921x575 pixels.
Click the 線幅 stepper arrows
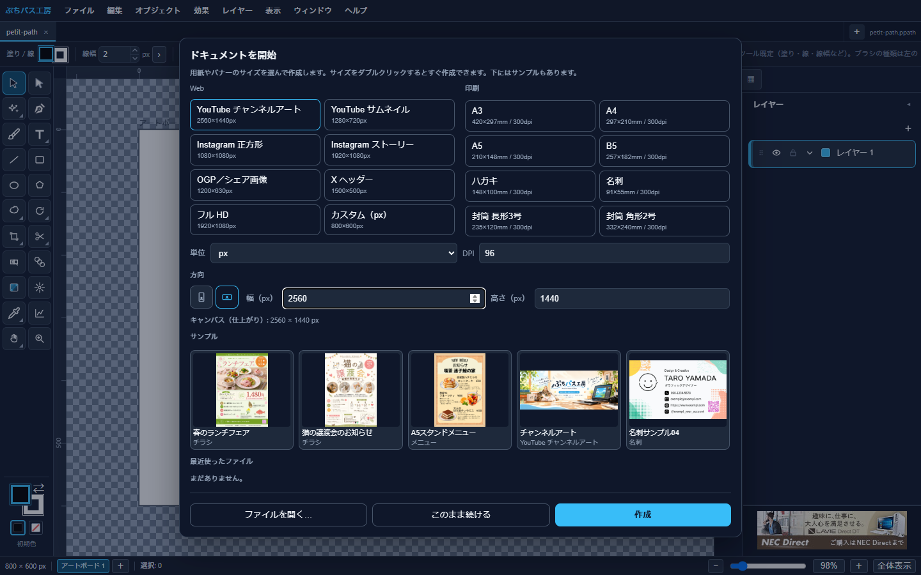[x=134, y=54]
